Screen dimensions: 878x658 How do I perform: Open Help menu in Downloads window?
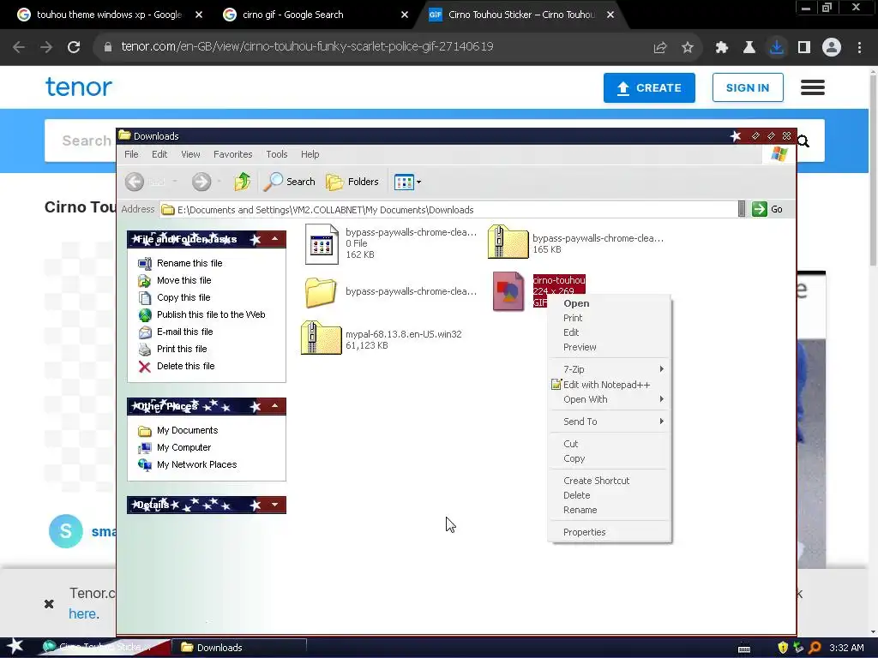tap(310, 154)
